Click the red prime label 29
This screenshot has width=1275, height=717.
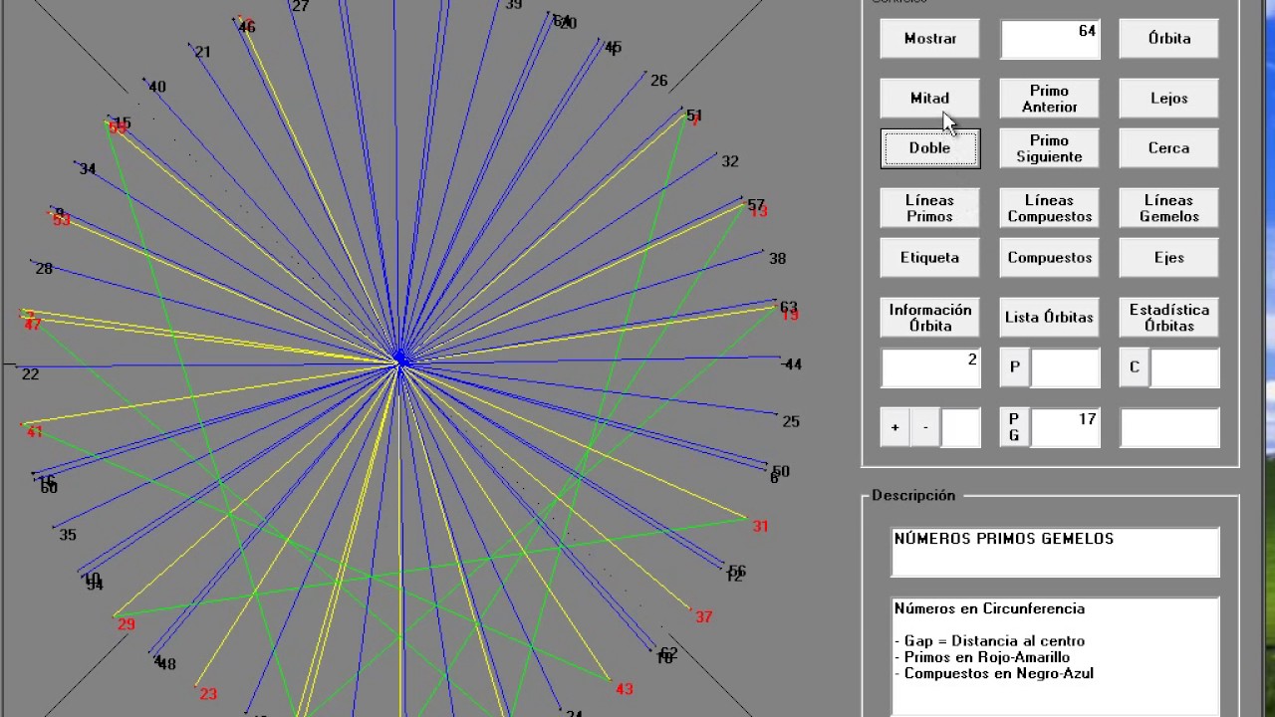(x=126, y=624)
